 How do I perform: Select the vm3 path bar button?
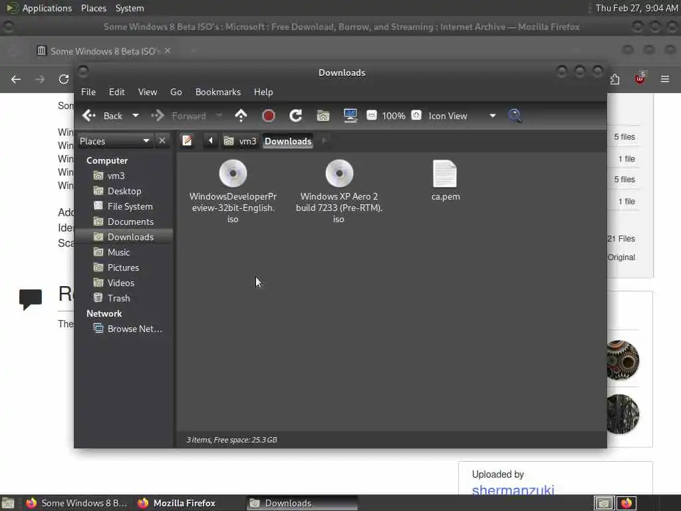[240, 141]
